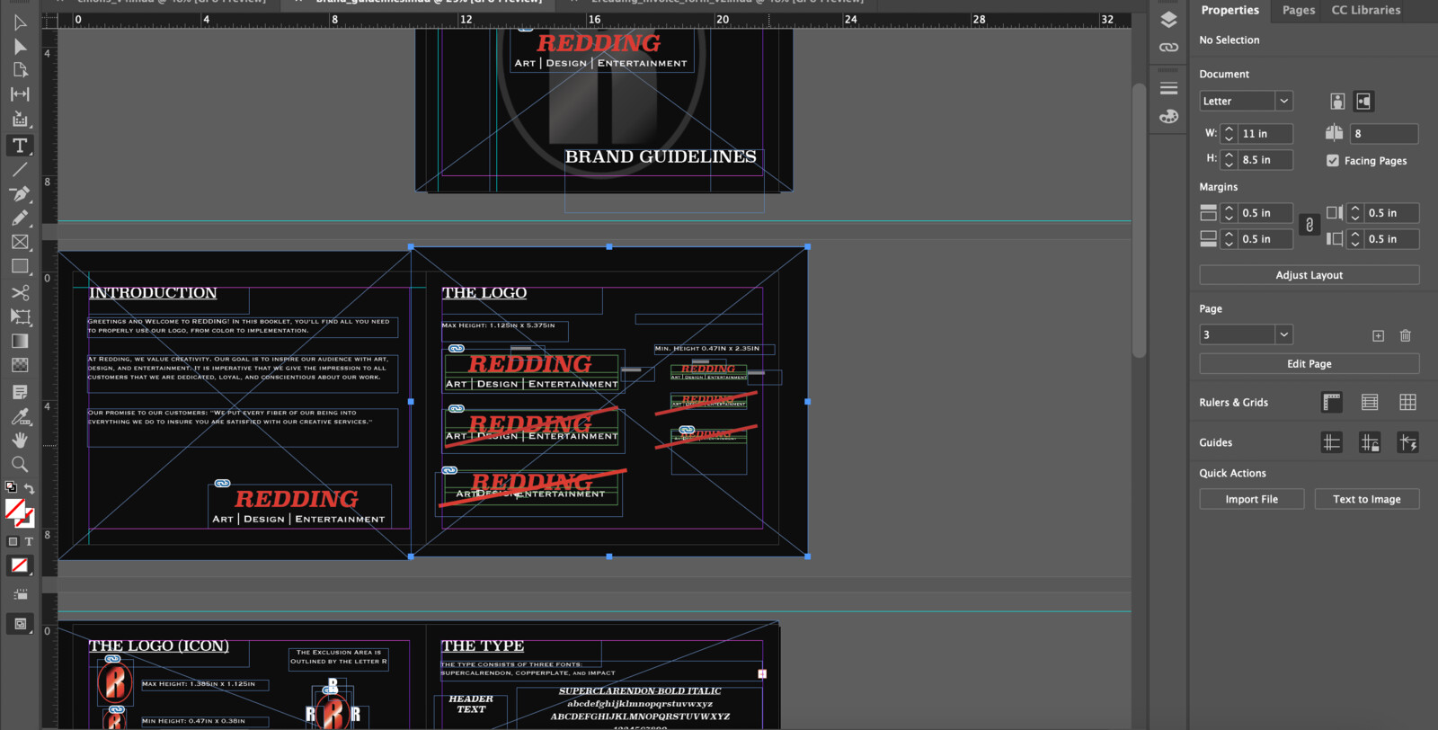This screenshot has height=730, width=1438.
Task: Adjust the inside margin stepper
Action: coord(1355,213)
